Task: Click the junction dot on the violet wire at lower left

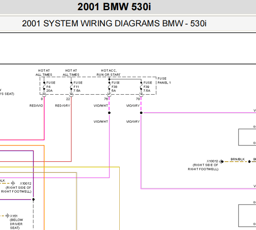Action: [x=34, y=199]
